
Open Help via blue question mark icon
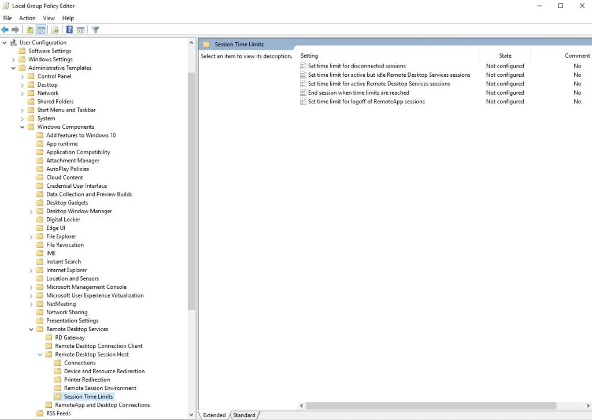pyautogui.click(x=69, y=30)
